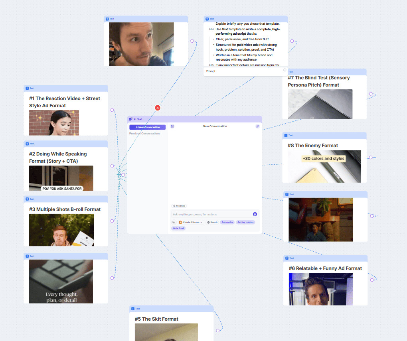Screen dimensions: 407x341
Task: Click Text icon on #2 Doing While Speaking card
Action: coord(27,144)
